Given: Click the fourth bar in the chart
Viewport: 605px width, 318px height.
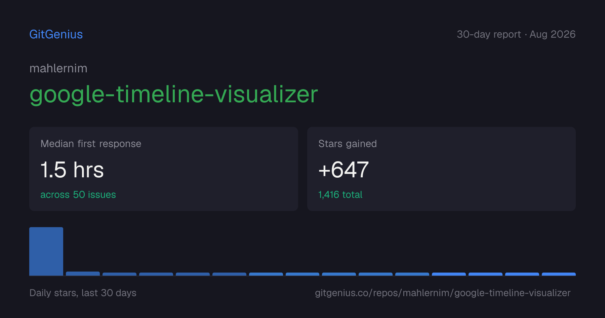Looking at the screenshot, I should pos(156,274).
